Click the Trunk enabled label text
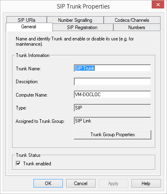167x194 pixels. [x=37, y=164]
